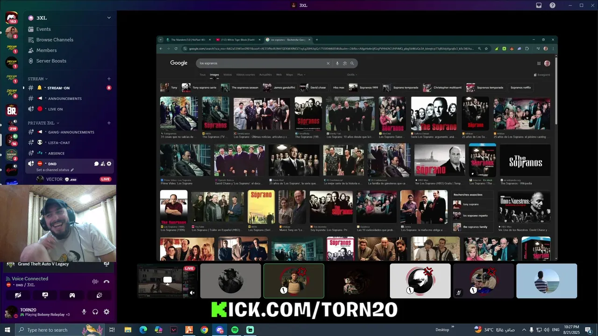The height and width of the screenshot is (336, 598).
Task: Open Spotify from the taskbar
Action: (x=235, y=330)
